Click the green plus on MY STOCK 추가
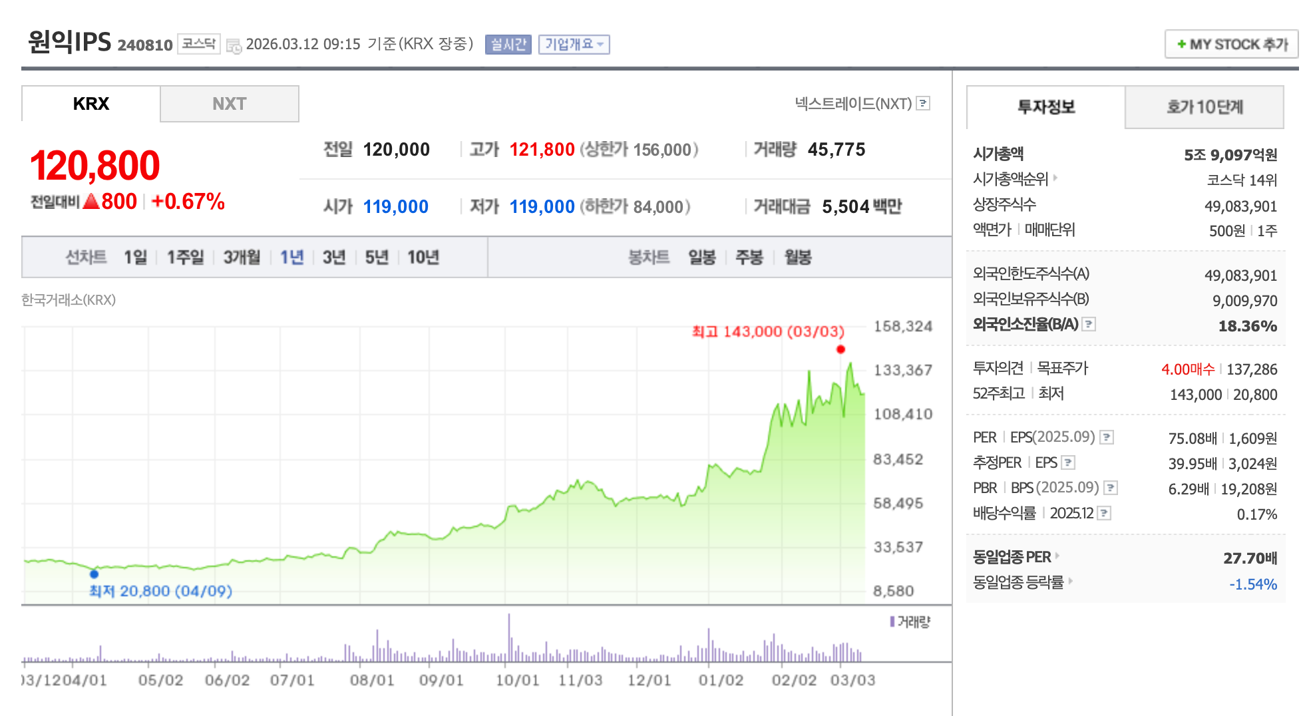The height and width of the screenshot is (716, 1303). [x=1181, y=44]
